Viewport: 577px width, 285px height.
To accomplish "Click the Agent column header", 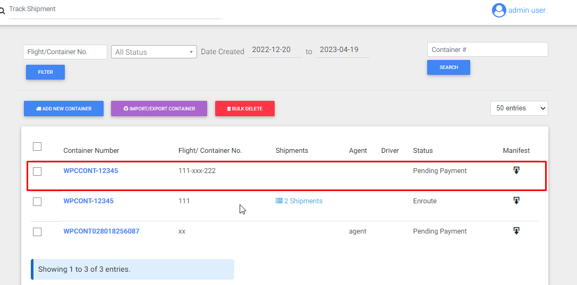I will [358, 150].
